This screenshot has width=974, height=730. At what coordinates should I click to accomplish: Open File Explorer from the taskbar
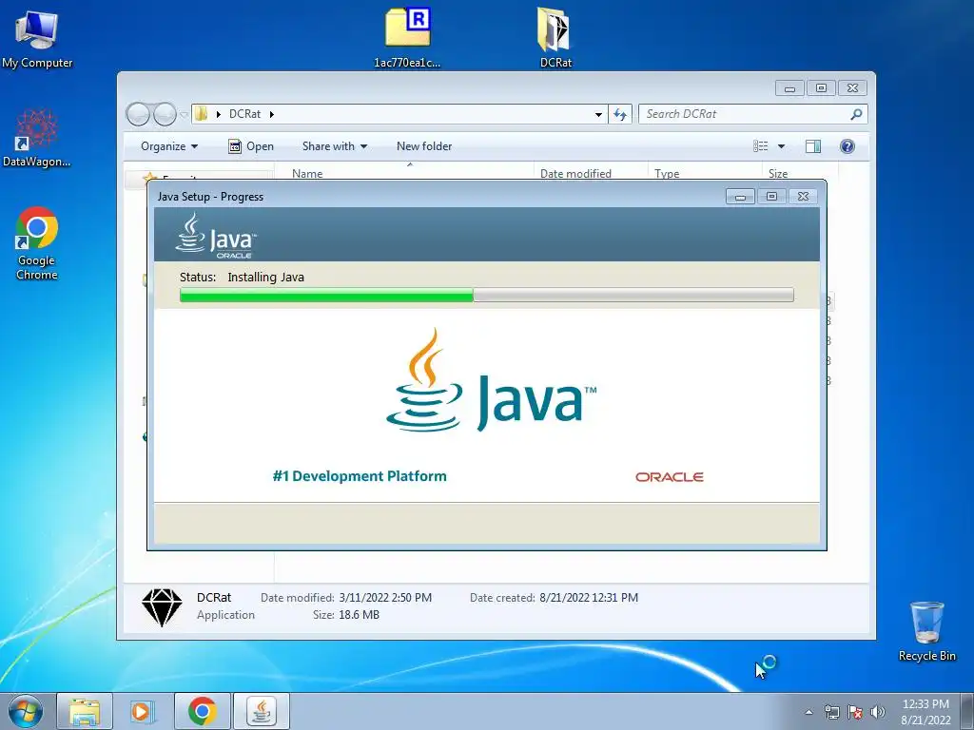click(x=85, y=711)
